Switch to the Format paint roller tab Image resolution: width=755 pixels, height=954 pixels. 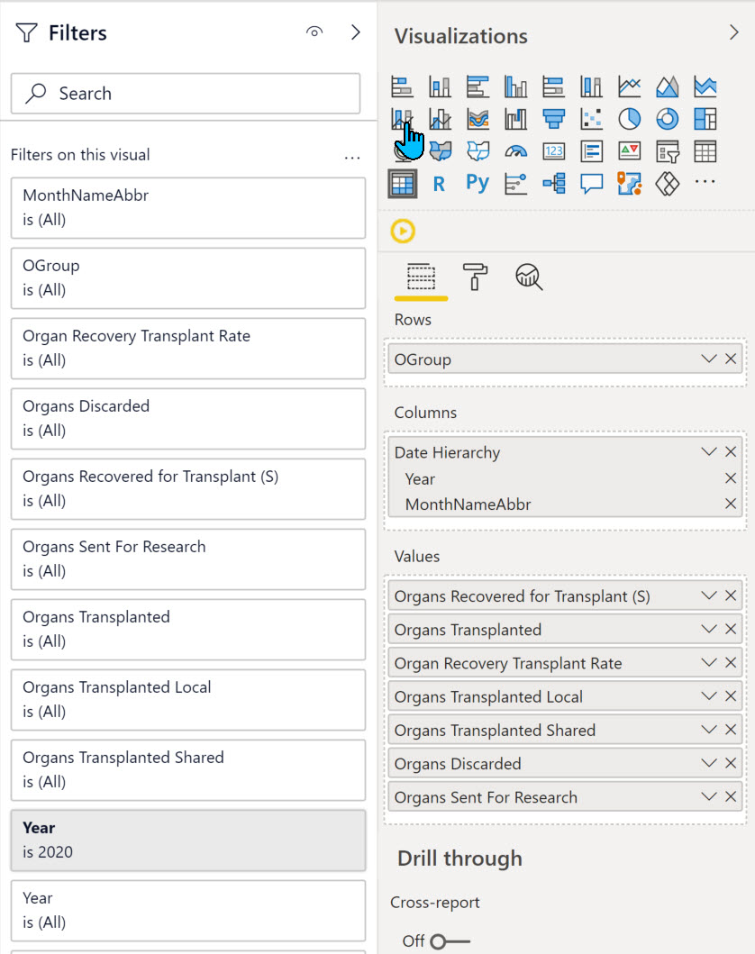[x=475, y=277]
